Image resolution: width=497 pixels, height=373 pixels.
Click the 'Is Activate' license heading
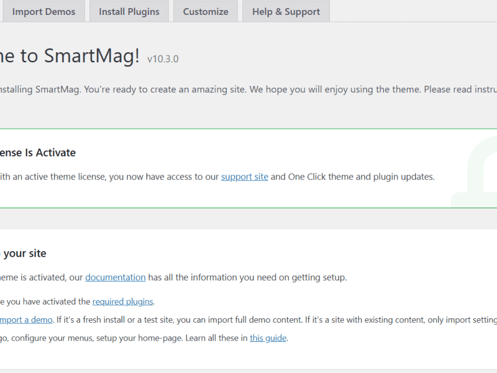[x=38, y=152]
